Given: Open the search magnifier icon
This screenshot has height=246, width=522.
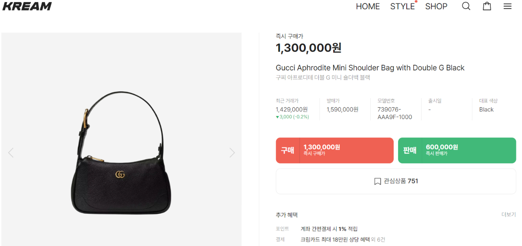Looking at the screenshot, I should coord(466,6).
